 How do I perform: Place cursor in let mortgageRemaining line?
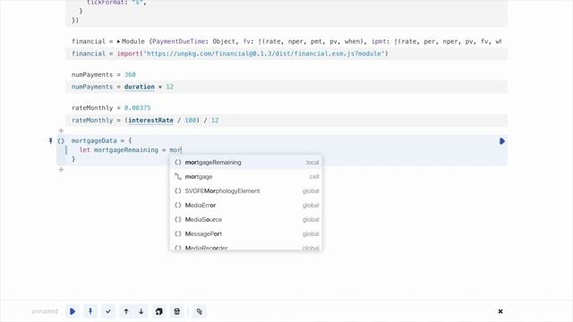tap(131, 150)
